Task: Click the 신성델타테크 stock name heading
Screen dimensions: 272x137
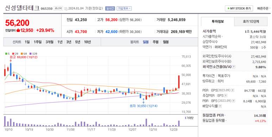Action: tap(22, 8)
